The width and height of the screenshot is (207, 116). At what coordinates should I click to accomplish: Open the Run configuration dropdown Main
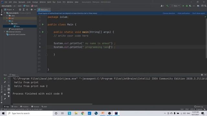point(175,6)
